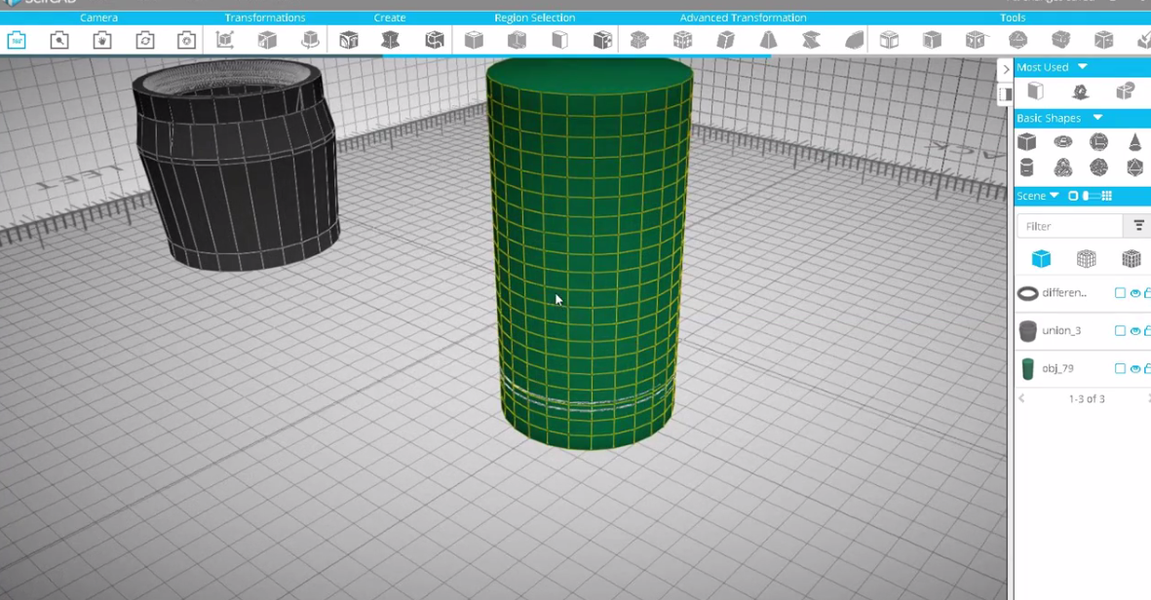Screen dimensions: 1151x600
Task: Hide the union_3 object via eye icon
Action: tap(1134, 331)
